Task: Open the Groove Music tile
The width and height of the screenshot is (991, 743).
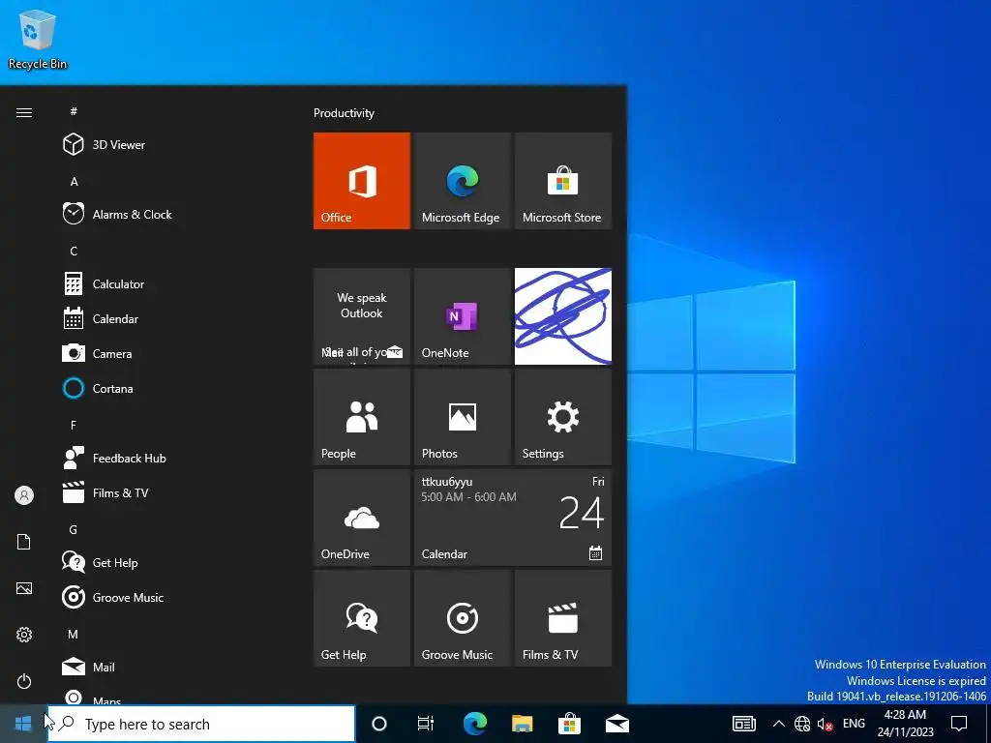Action: point(462,618)
